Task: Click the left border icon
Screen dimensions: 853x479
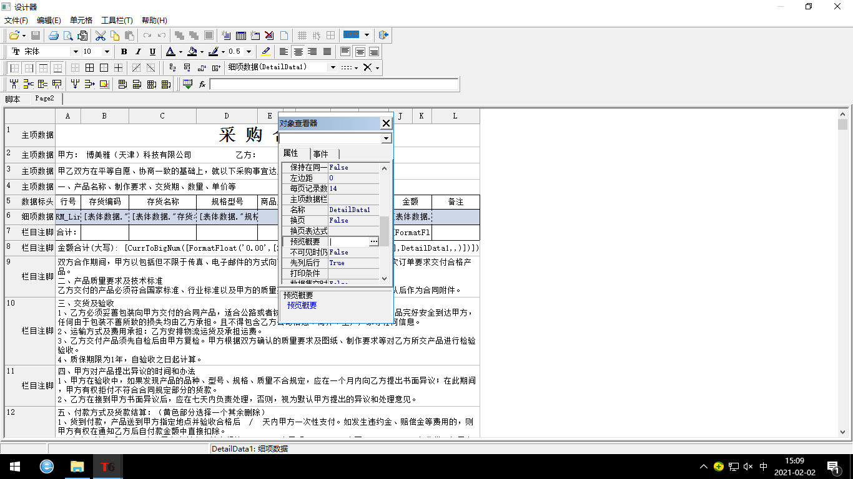Action: tap(14, 67)
